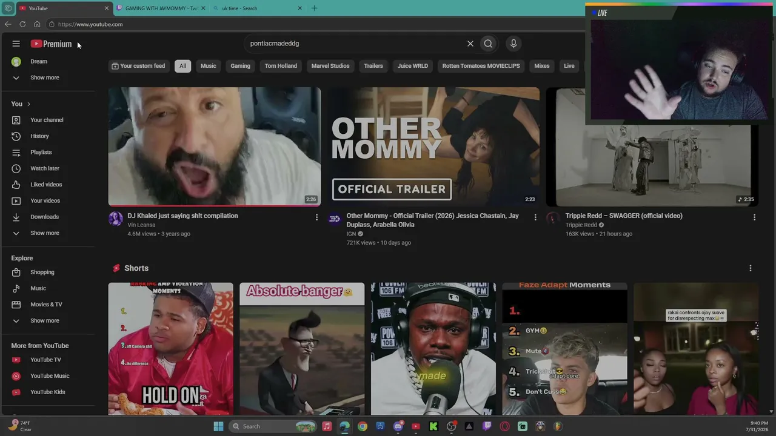
Task: Open options menu for Trippie Redd video
Action: [x=754, y=217]
